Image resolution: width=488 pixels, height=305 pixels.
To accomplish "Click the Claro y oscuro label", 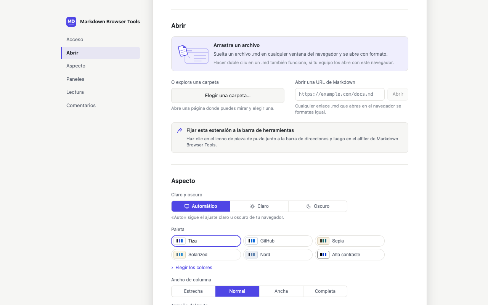I will click(x=187, y=195).
